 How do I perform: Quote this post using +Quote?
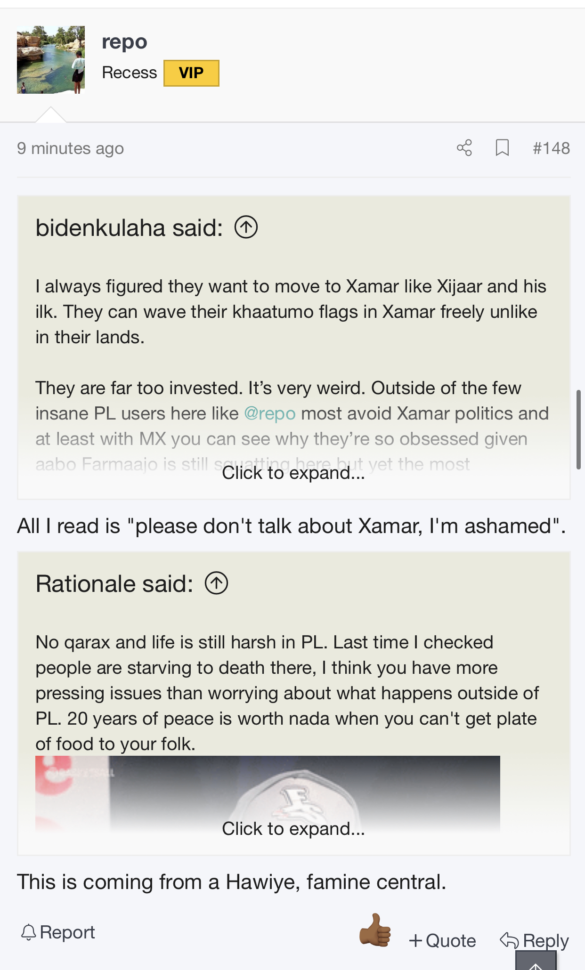tap(442, 940)
